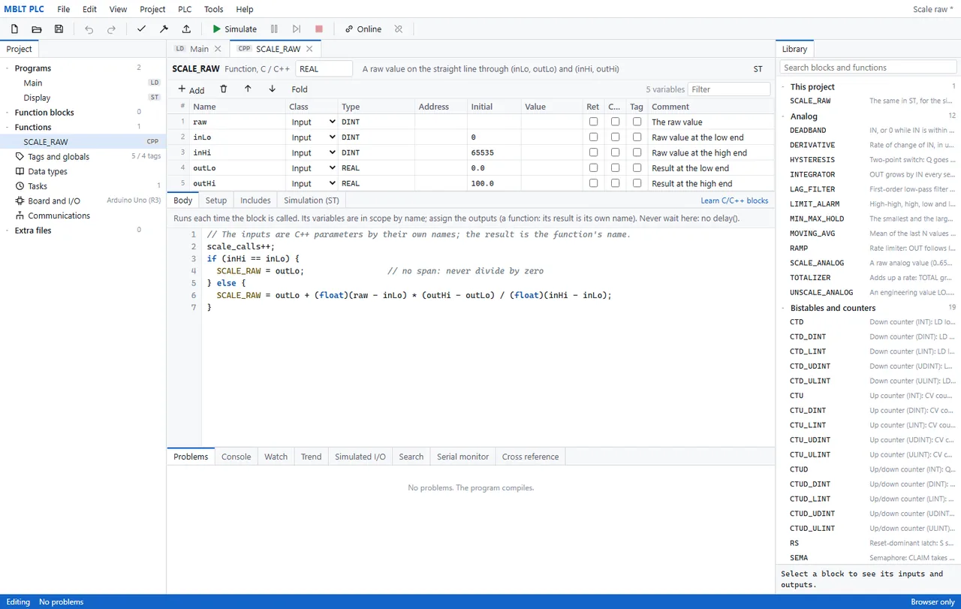Tick the Ret checkbox for inHi
The width and height of the screenshot is (961, 609).
593,152
